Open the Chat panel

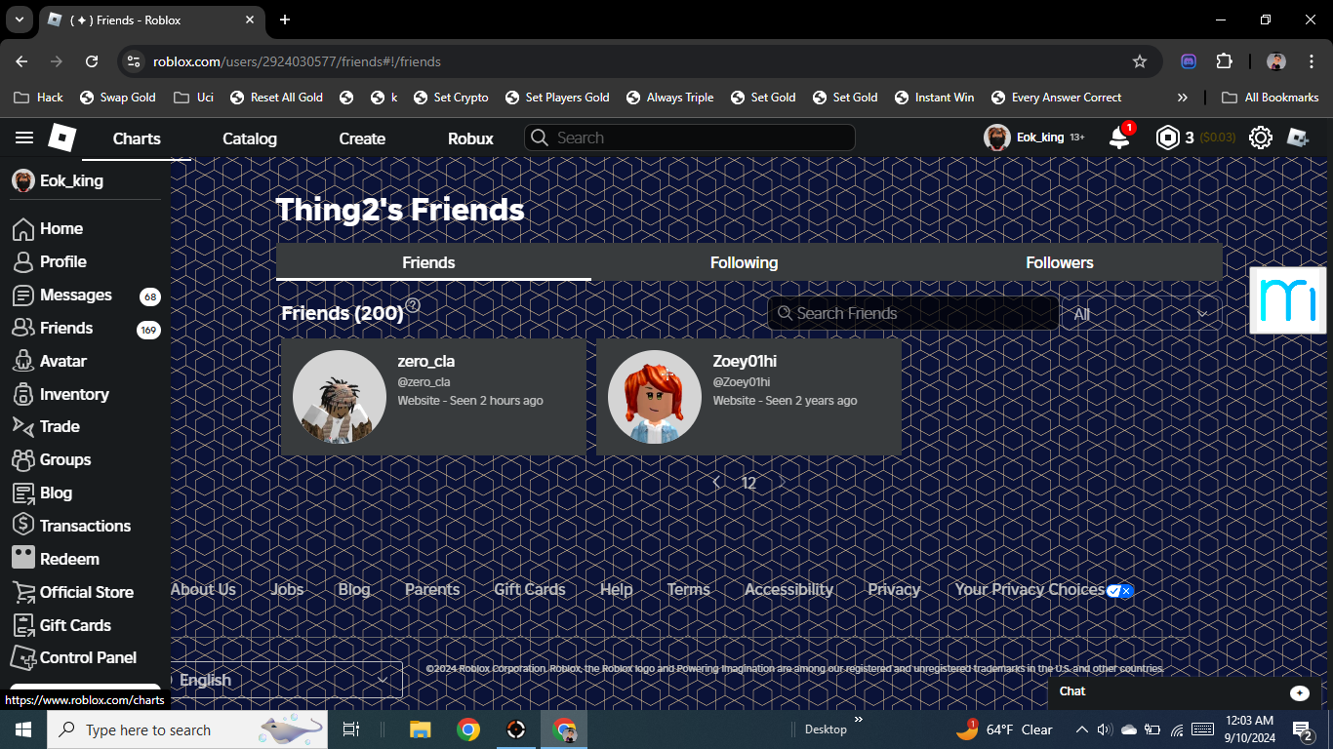point(1185,691)
